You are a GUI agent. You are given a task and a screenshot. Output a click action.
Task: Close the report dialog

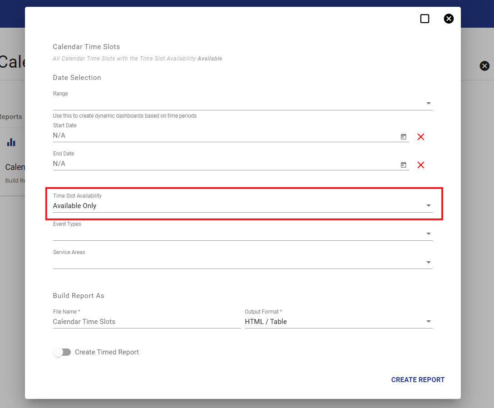(x=449, y=19)
